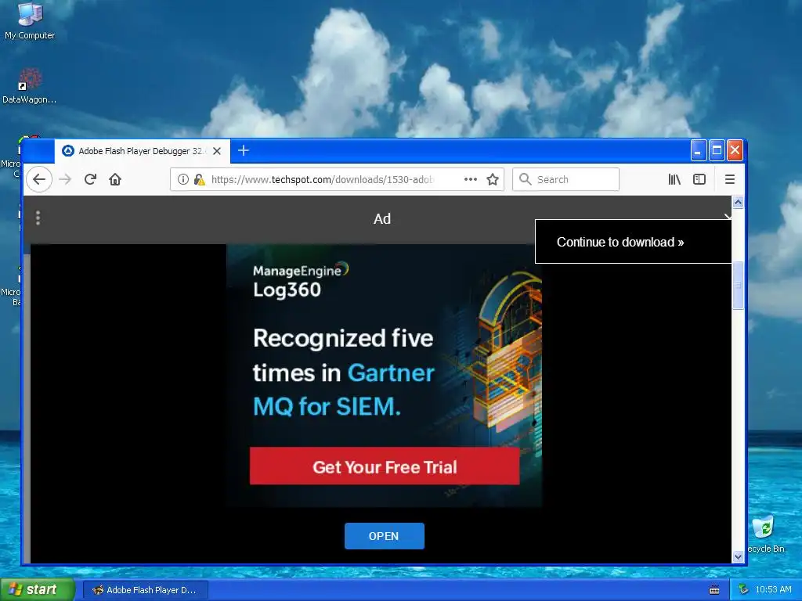Minimize the Firefox window

(698, 150)
